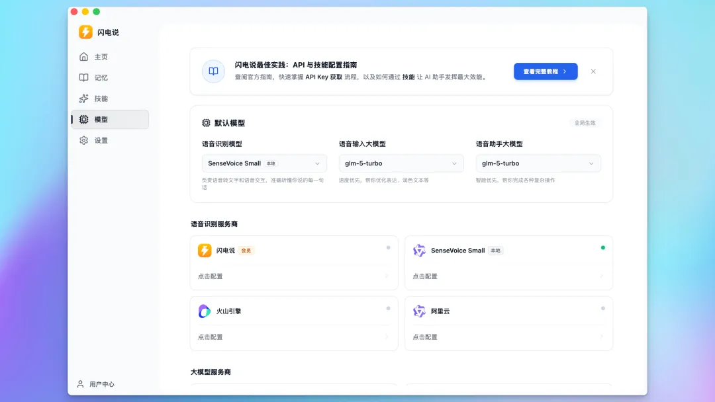
Task: Dismiss the guide banner with X
Action: [593, 71]
